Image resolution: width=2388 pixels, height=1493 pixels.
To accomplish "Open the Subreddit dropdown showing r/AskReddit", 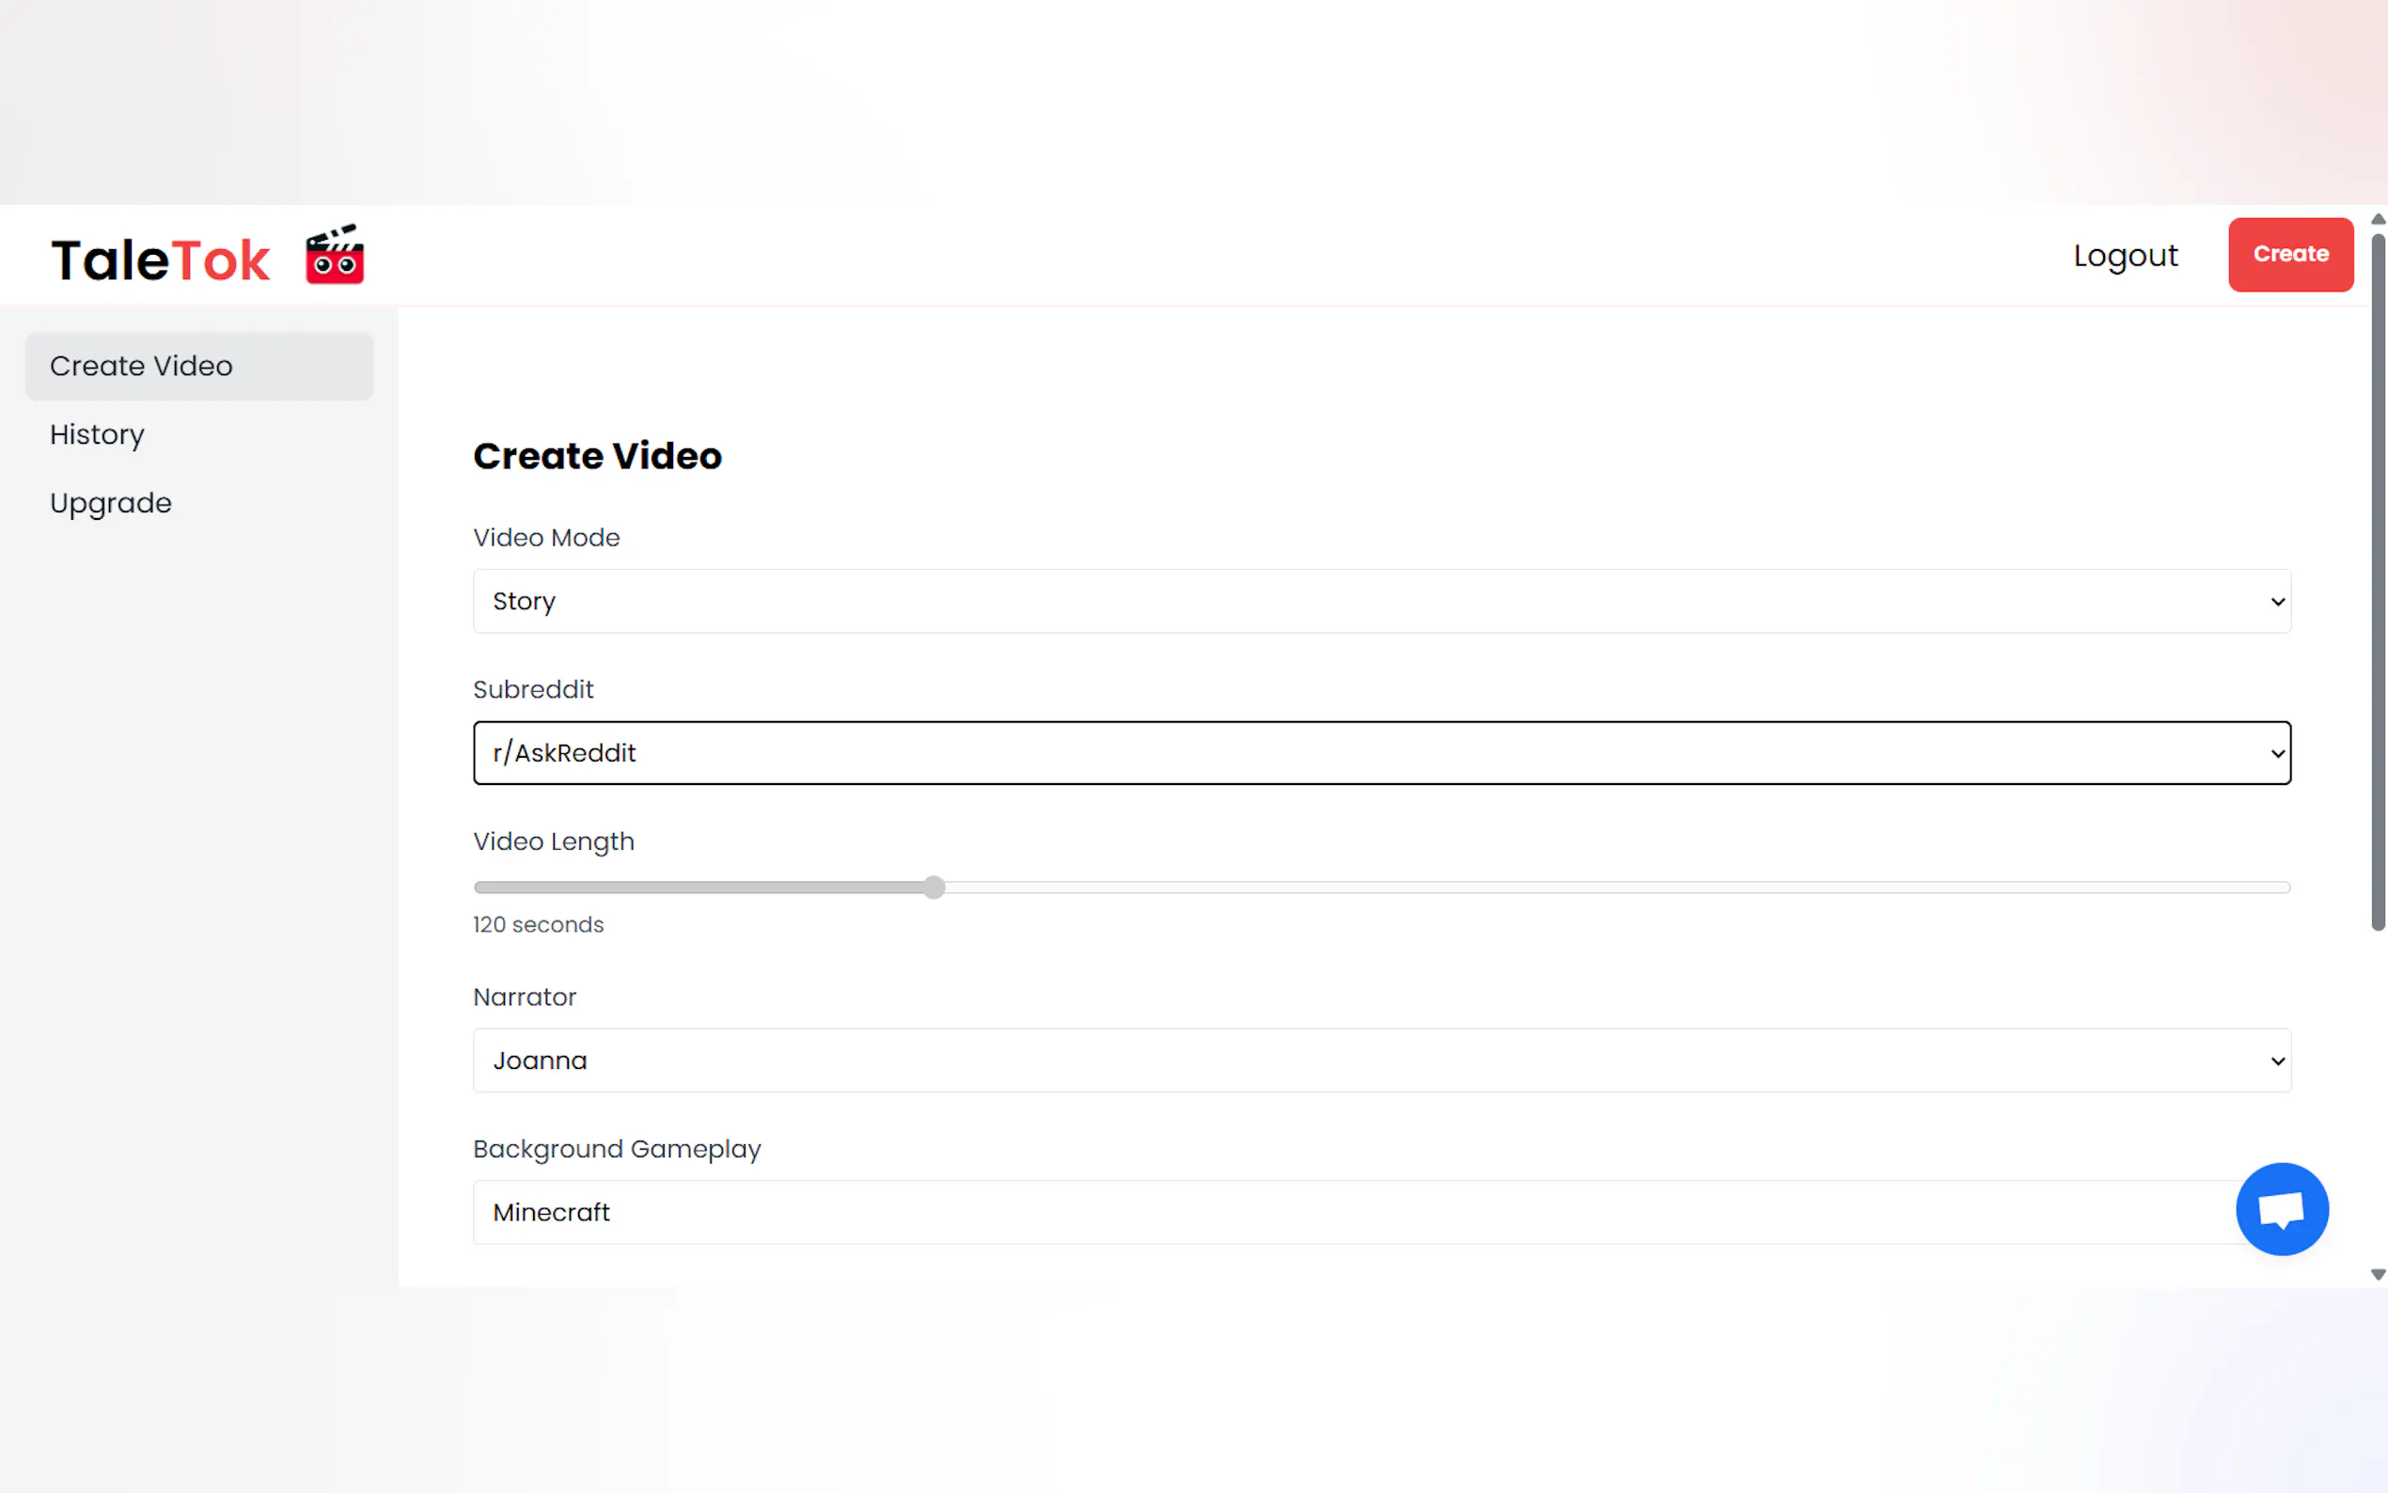I will 1381,753.
